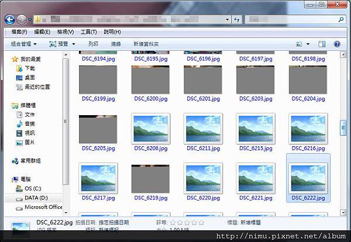351x242 pixels.
Task: Open the 預覽 dropdown arrow
Action: click(74, 44)
